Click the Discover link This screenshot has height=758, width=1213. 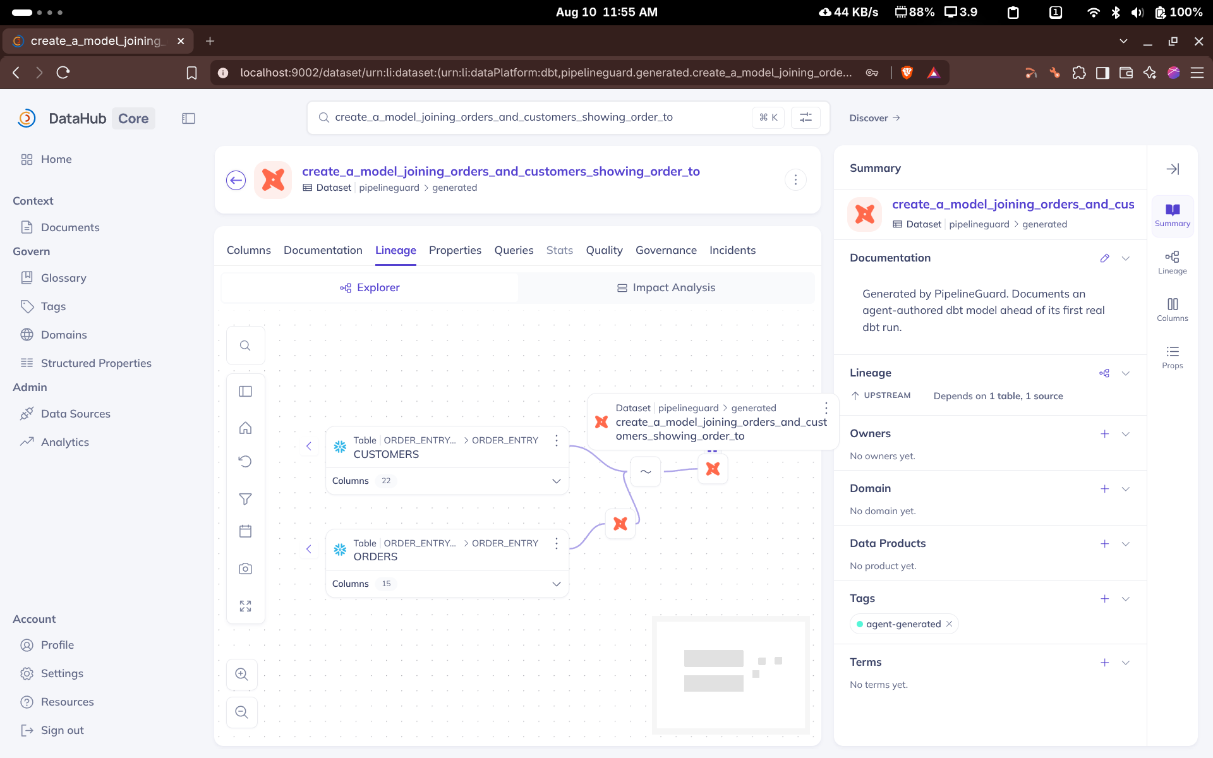874,118
